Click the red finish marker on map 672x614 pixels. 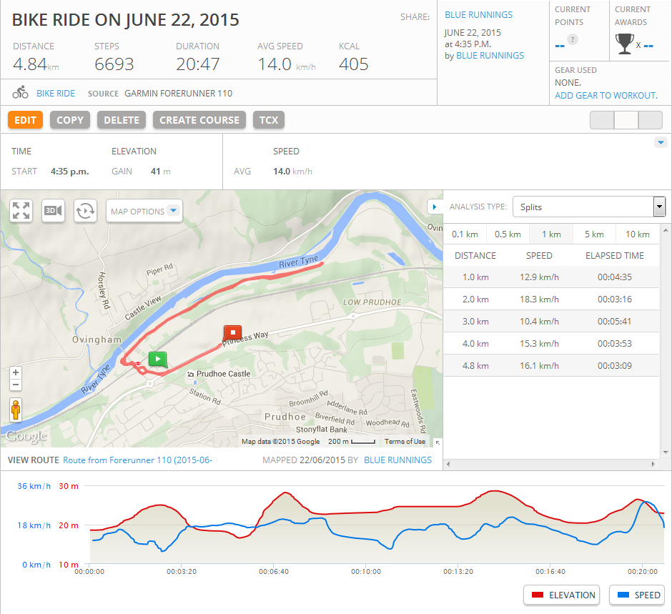click(x=232, y=333)
